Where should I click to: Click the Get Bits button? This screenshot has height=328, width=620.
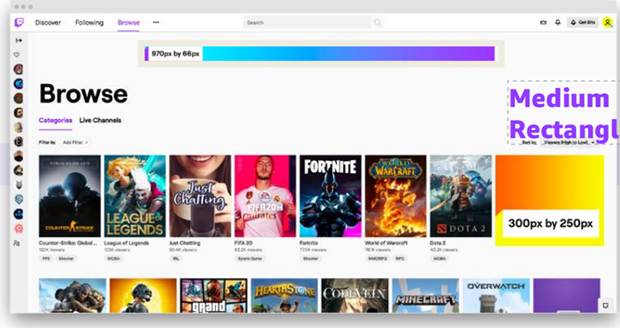(583, 22)
